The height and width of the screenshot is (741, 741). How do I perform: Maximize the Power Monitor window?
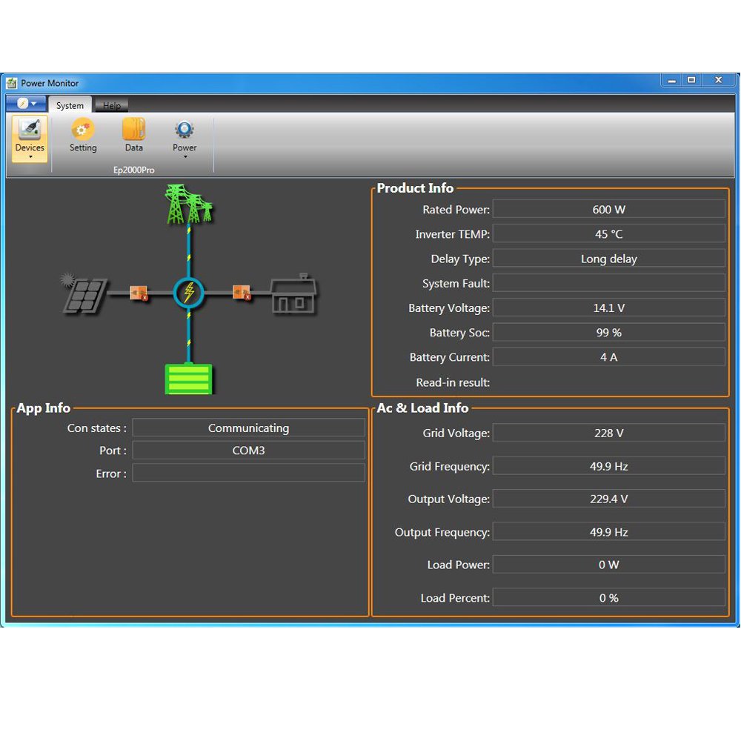pos(691,80)
